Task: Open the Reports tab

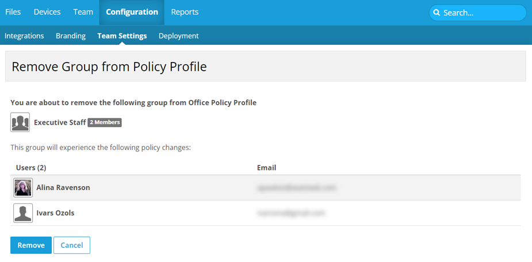Action: 185,12
